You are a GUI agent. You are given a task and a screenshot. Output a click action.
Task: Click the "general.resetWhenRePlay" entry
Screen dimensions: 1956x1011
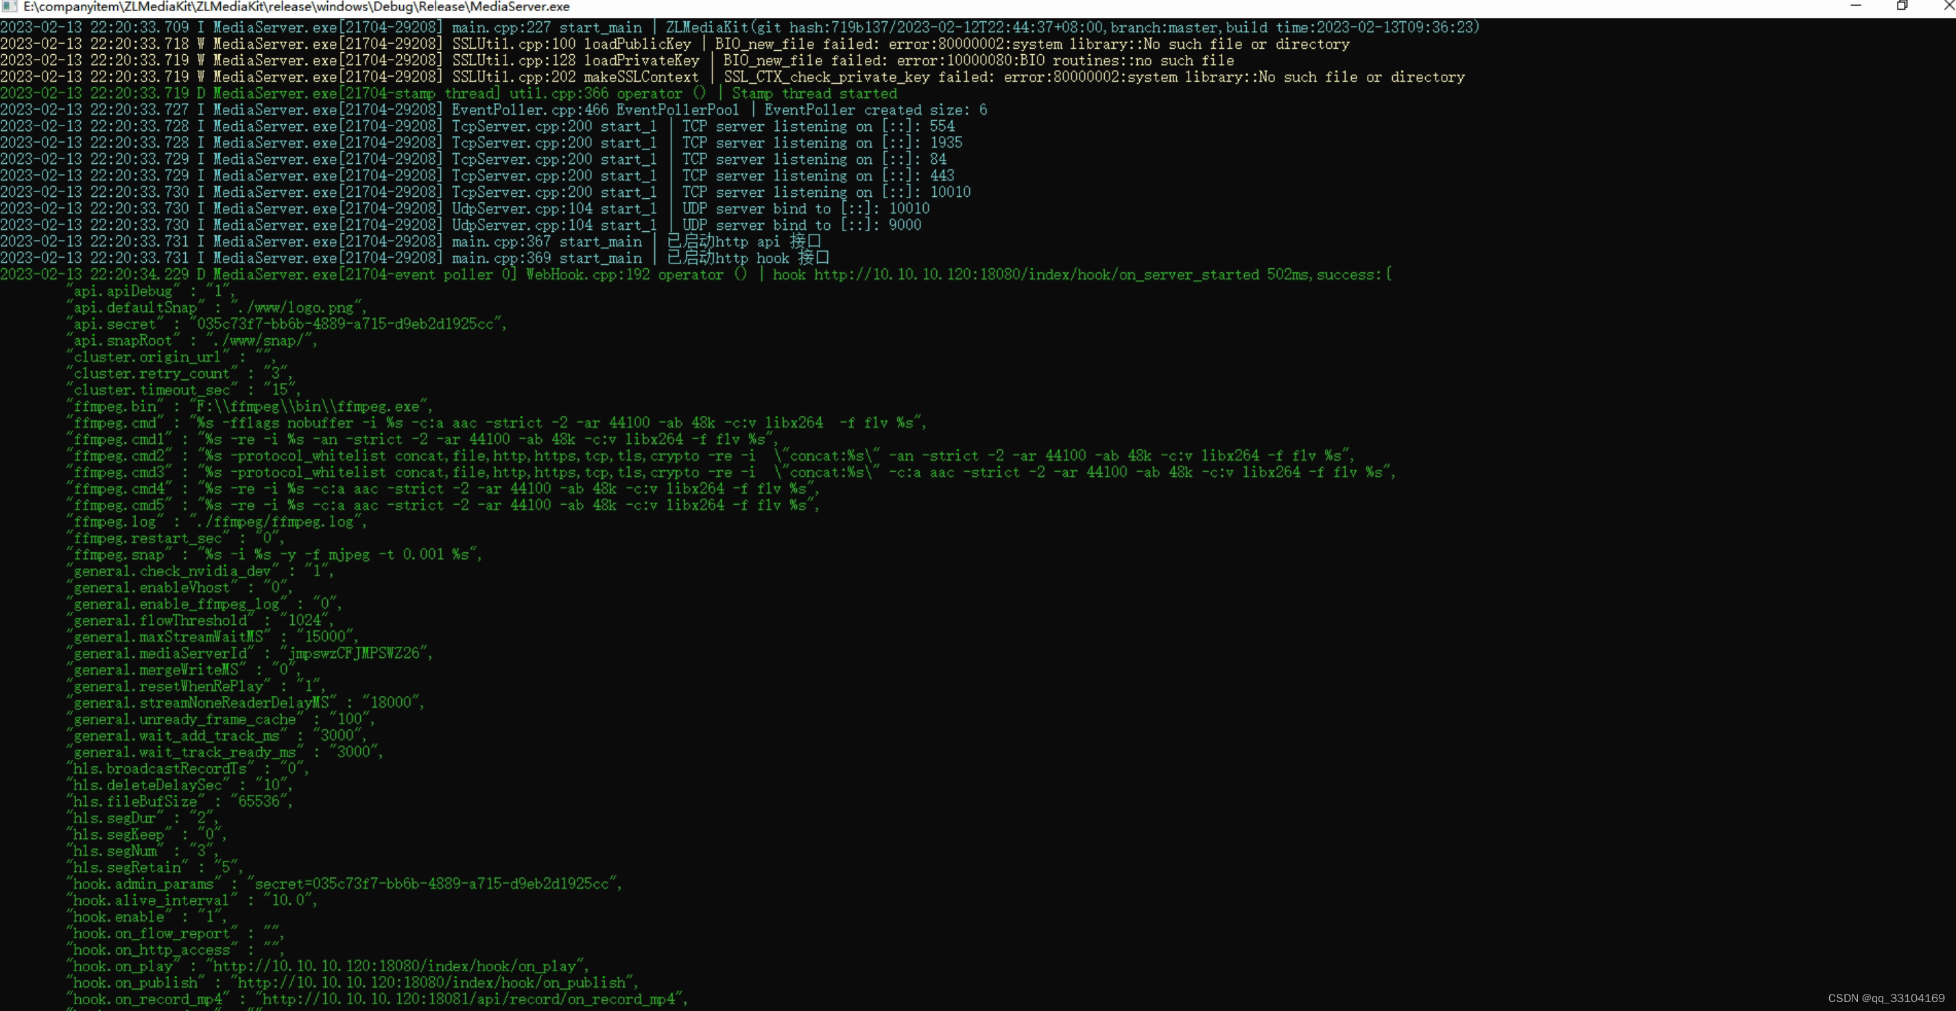(x=197, y=687)
